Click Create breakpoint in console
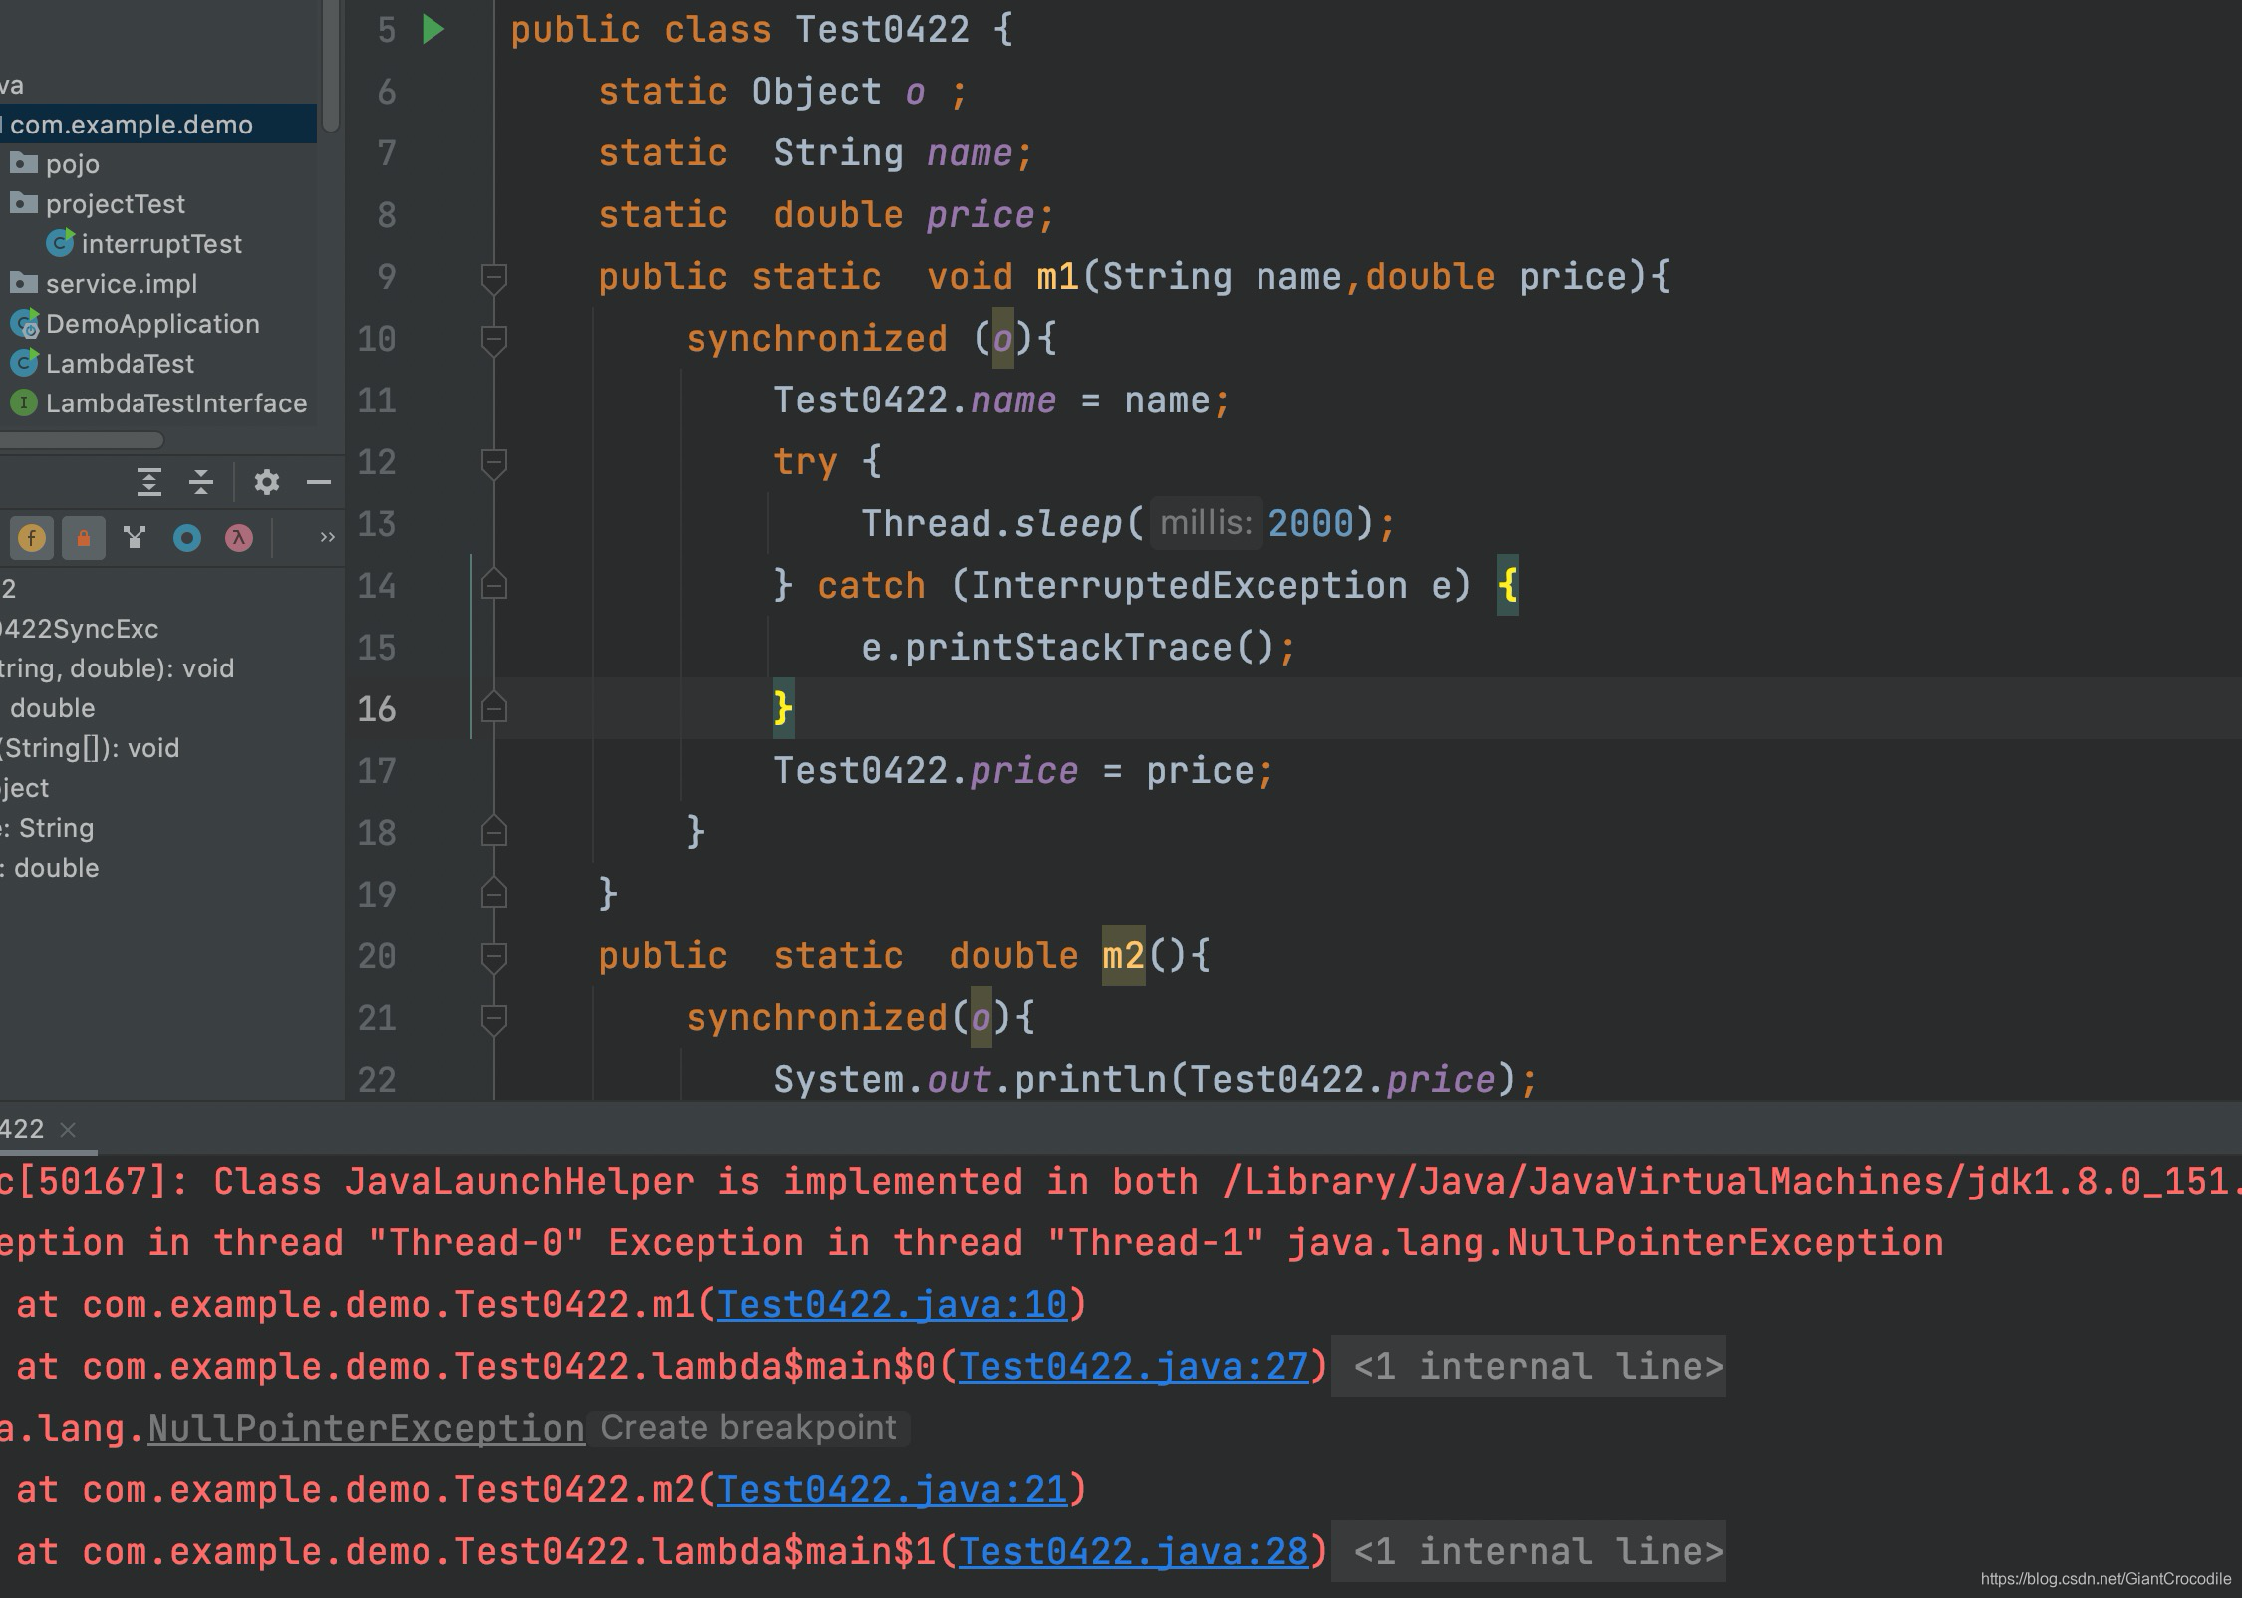The width and height of the screenshot is (2242, 1598). [748, 1428]
